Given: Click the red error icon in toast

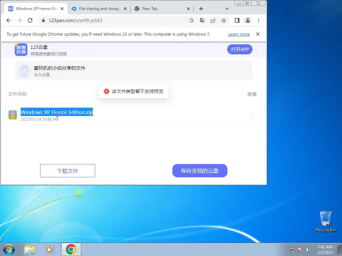Looking at the screenshot, I should click(x=107, y=91).
